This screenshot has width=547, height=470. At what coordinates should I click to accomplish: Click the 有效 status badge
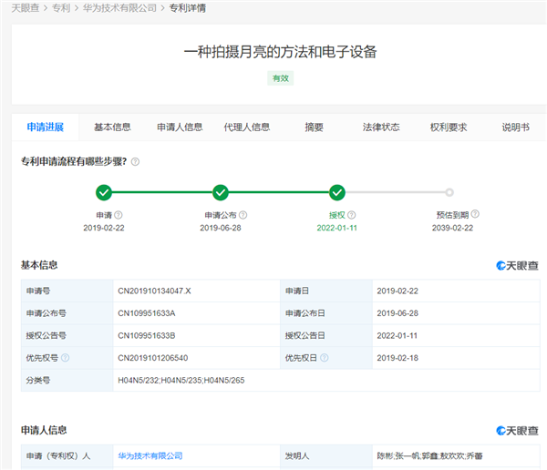[x=281, y=78]
